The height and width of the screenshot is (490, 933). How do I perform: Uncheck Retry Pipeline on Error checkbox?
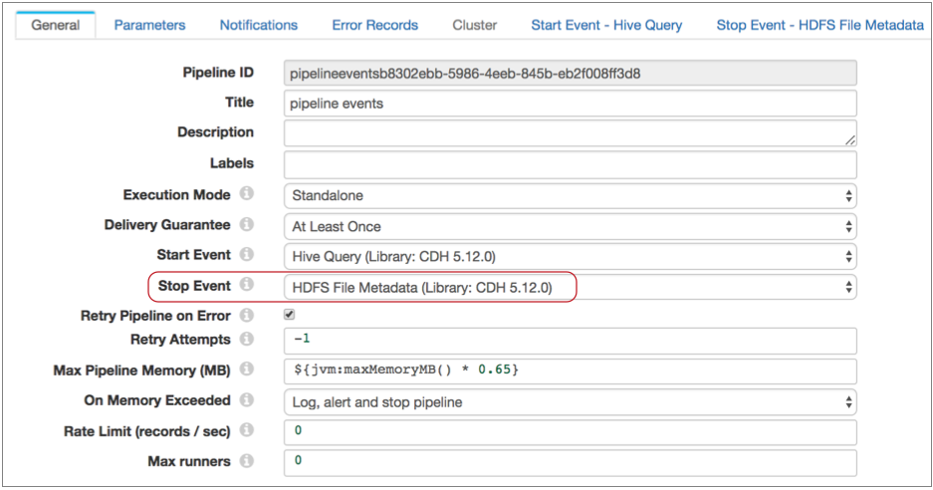tap(290, 315)
